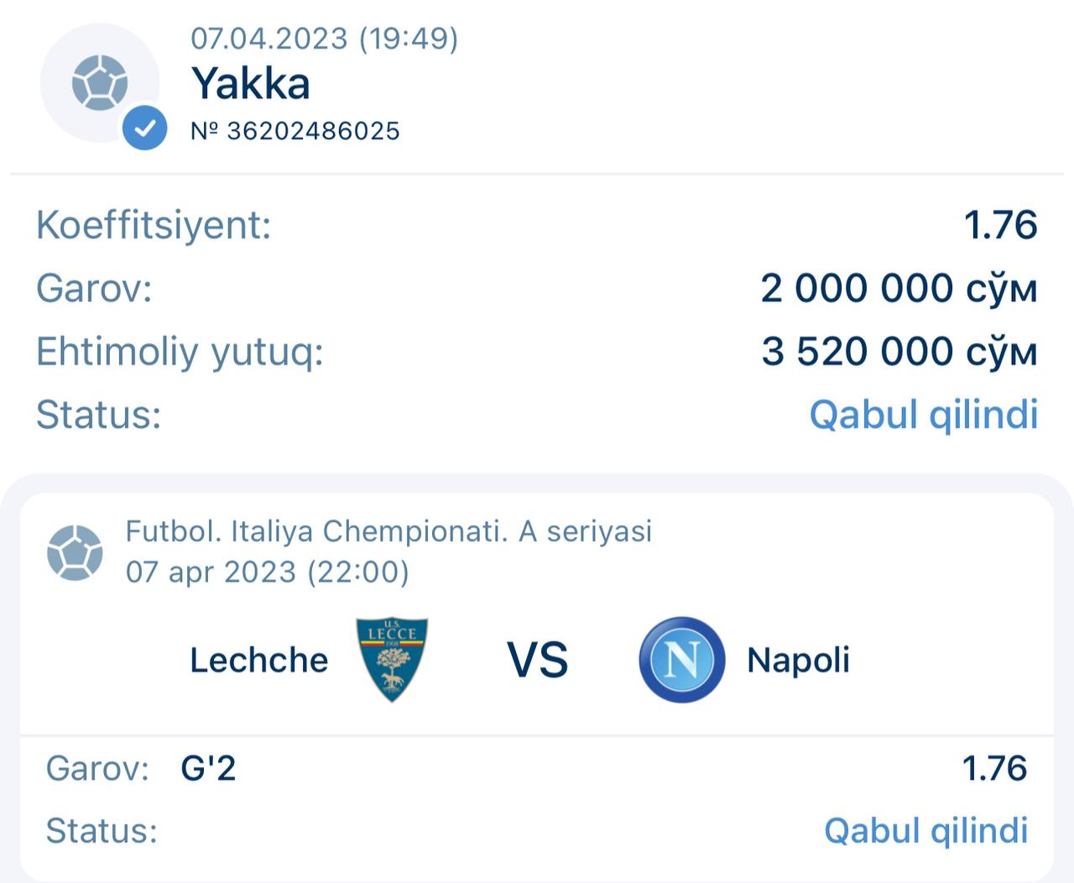Click the match date 07 apr 2023 (22:00)
Viewport: 1074px width, 883px height.
[x=268, y=572]
